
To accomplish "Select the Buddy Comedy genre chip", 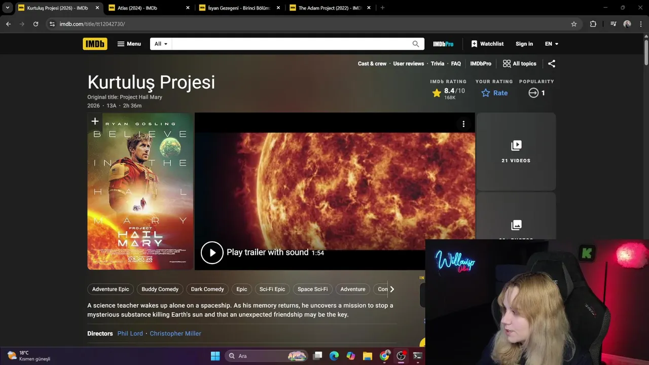I will pyautogui.click(x=160, y=289).
